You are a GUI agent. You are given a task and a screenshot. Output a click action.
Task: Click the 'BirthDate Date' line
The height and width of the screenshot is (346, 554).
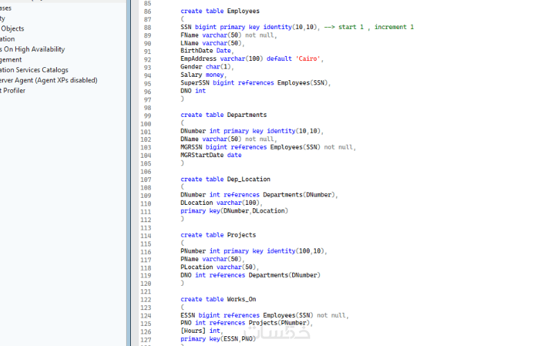point(207,51)
